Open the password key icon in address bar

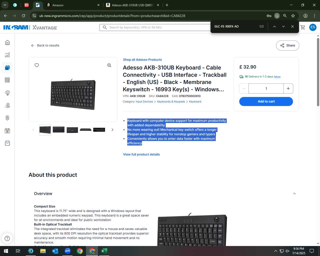click(x=269, y=16)
